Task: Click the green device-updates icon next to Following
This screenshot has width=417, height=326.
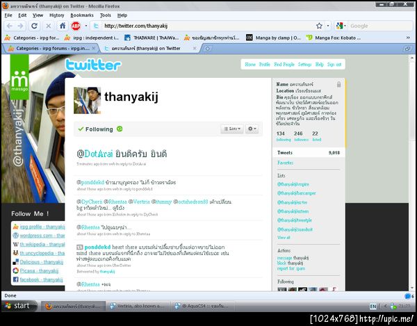Action: pyautogui.click(x=120, y=129)
